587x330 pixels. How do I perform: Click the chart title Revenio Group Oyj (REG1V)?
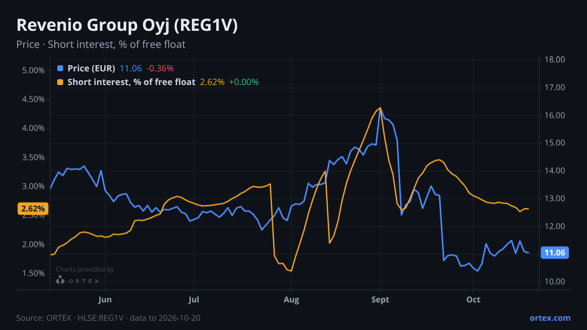coord(127,25)
